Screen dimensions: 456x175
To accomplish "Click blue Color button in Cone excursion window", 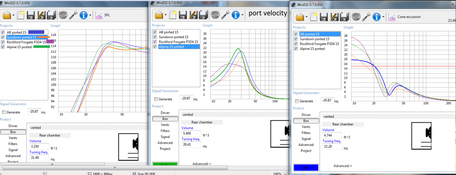I will coord(306,168).
